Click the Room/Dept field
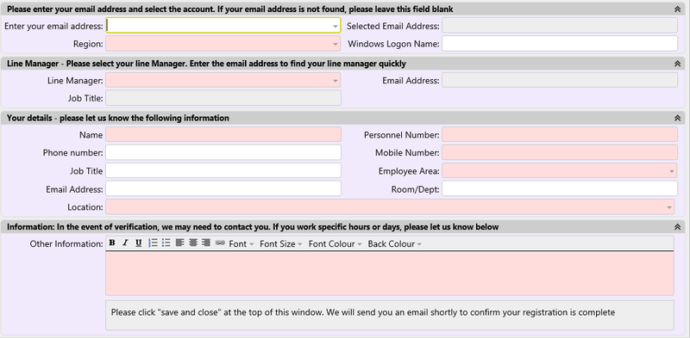 pos(560,188)
